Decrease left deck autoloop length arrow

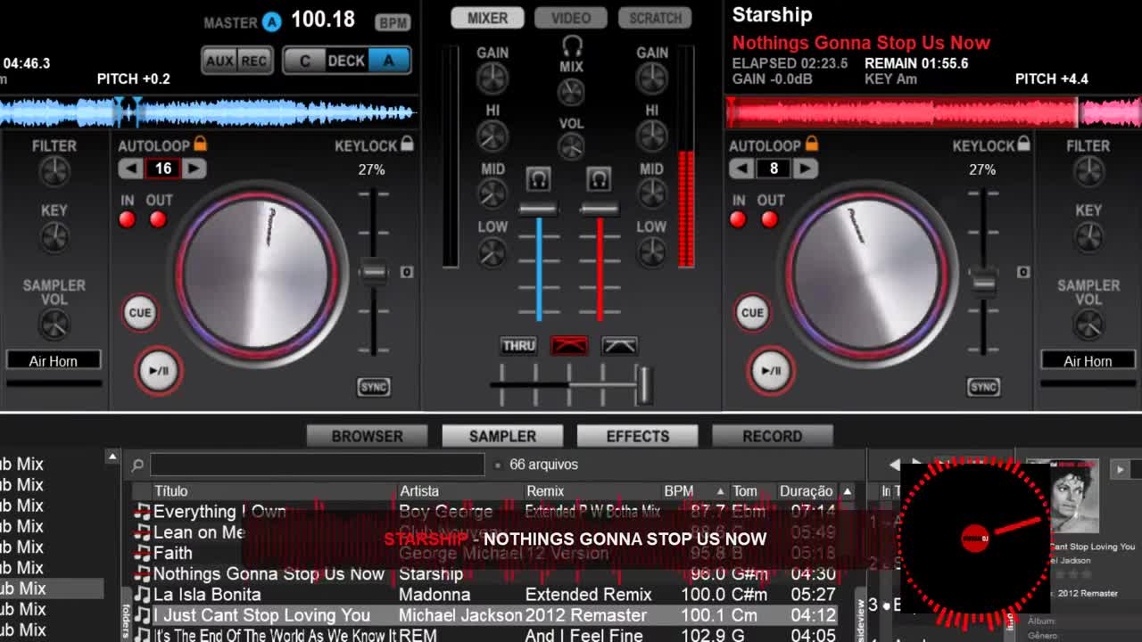click(131, 169)
